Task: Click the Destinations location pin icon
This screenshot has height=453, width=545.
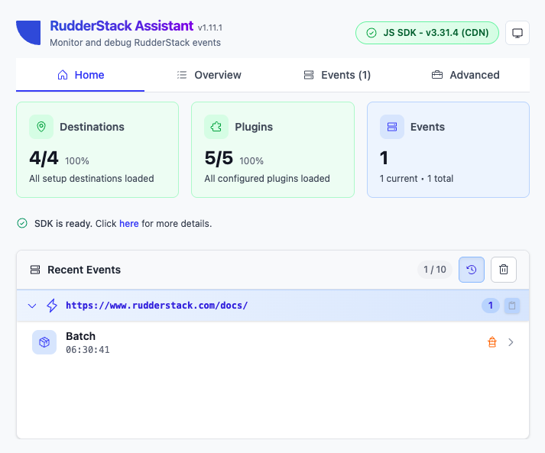Action: (x=41, y=127)
